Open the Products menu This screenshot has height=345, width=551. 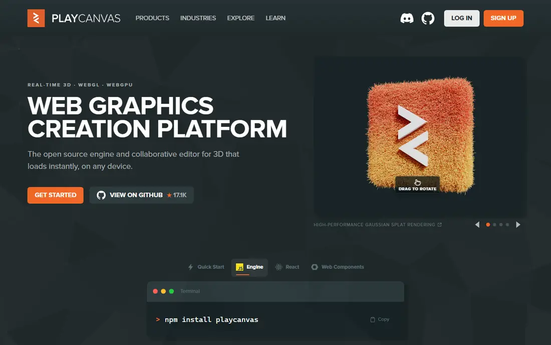pos(152,18)
